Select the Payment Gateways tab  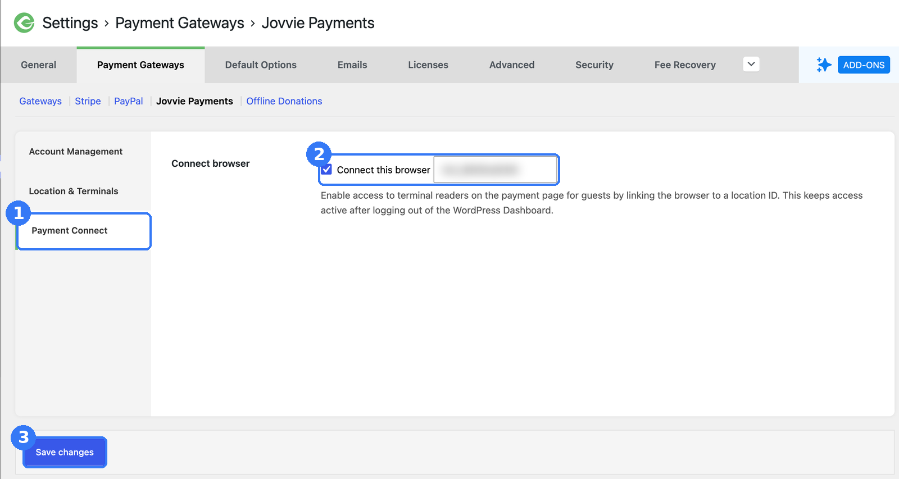click(140, 65)
